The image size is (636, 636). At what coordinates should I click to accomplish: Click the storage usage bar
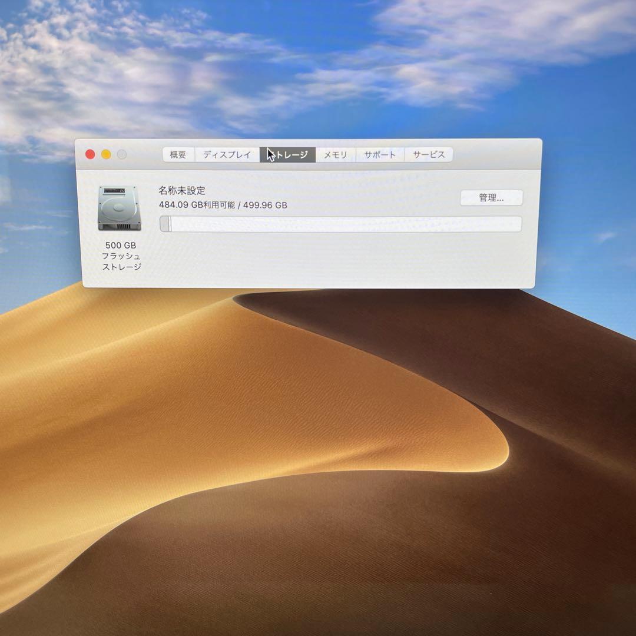tap(340, 223)
